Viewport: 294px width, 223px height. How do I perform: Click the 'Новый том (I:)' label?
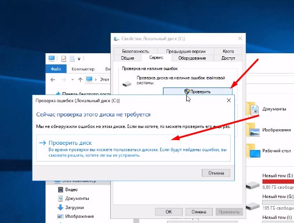pyautogui.click(x=277, y=217)
